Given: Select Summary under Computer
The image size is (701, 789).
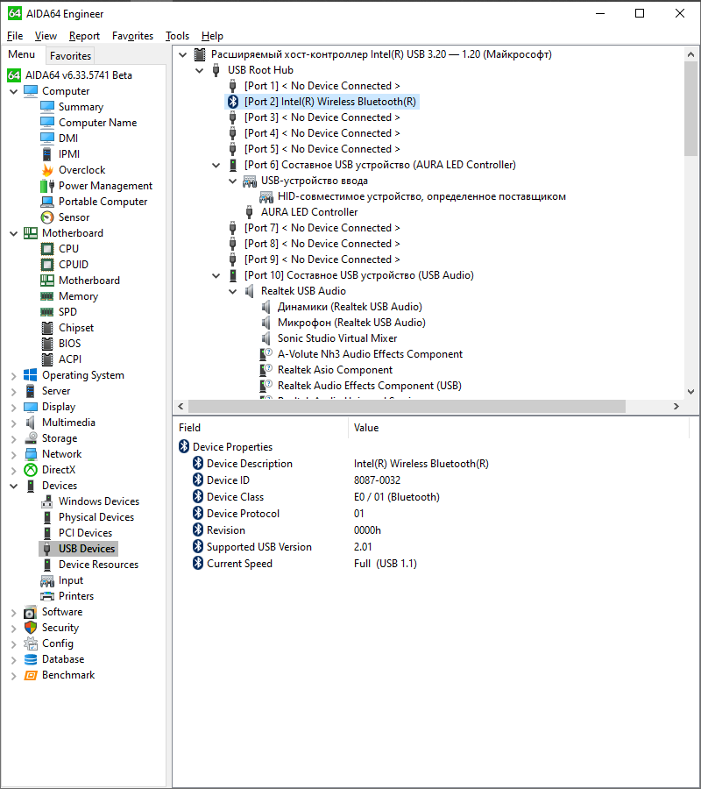Looking at the screenshot, I should coord(81,107).
